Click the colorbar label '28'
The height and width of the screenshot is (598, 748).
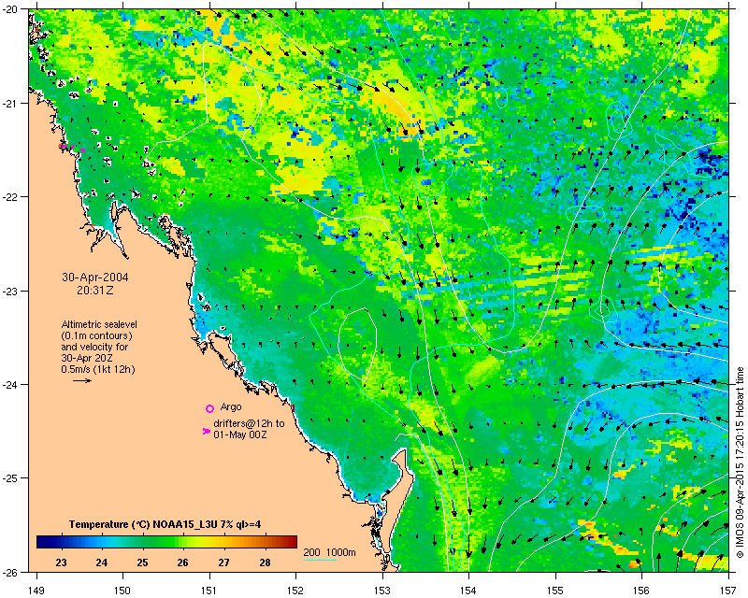[265, 562]
